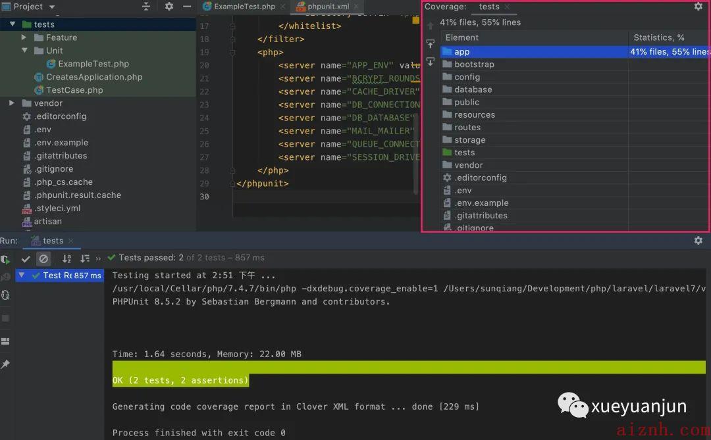Toggle sort tests alphabetically
711x440 pixels.
coord(66,258)
